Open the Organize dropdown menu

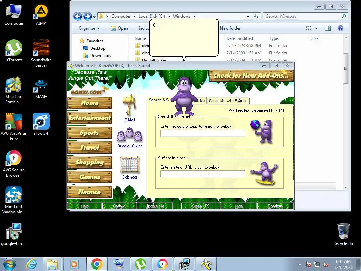point(89,28)
